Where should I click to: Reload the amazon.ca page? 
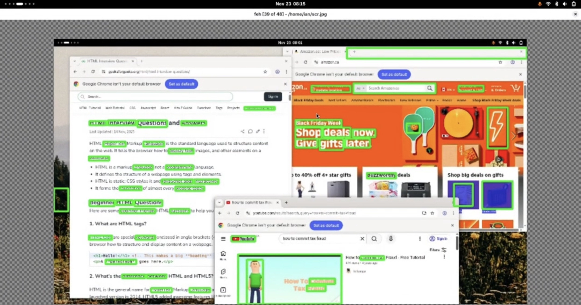305,62
